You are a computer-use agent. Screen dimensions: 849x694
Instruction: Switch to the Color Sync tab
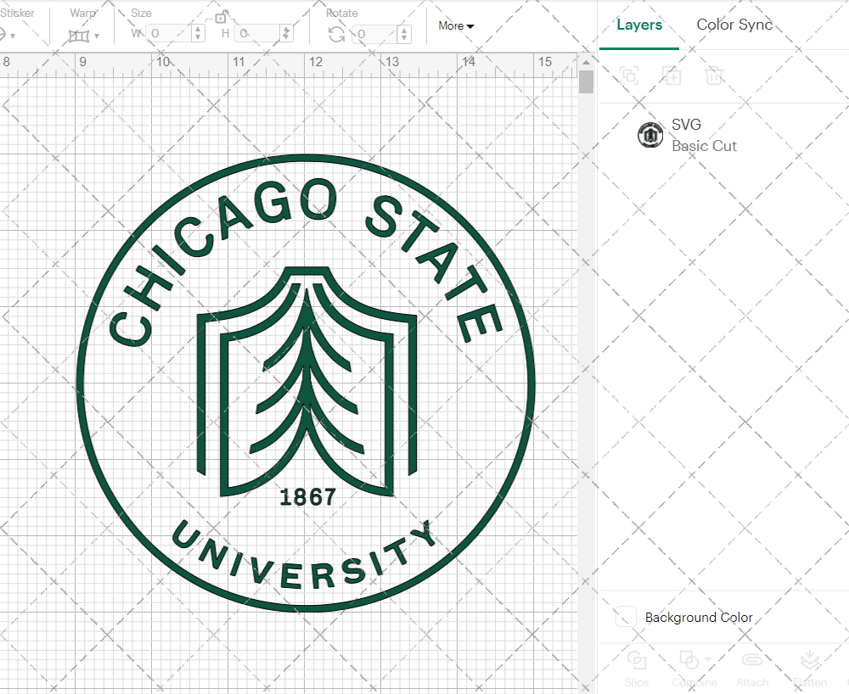pyautogui.click(x=734, y=25)
